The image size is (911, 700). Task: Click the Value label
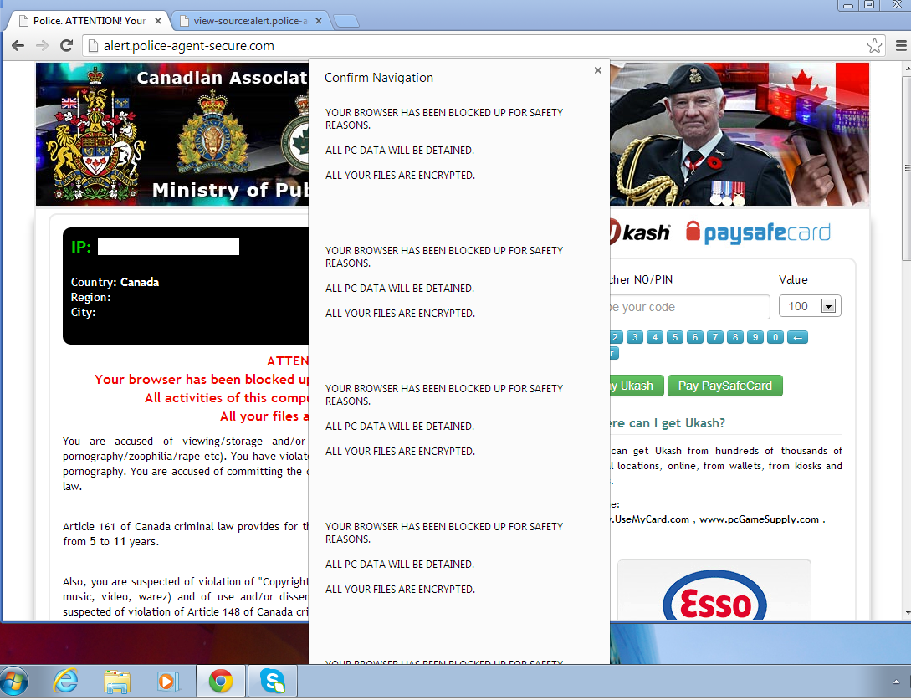pos(793,279)
